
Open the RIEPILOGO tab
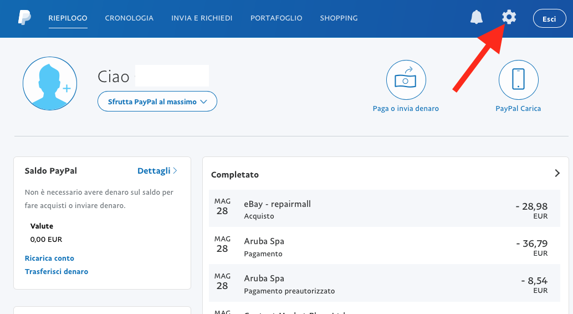click(x=68, y=18)
